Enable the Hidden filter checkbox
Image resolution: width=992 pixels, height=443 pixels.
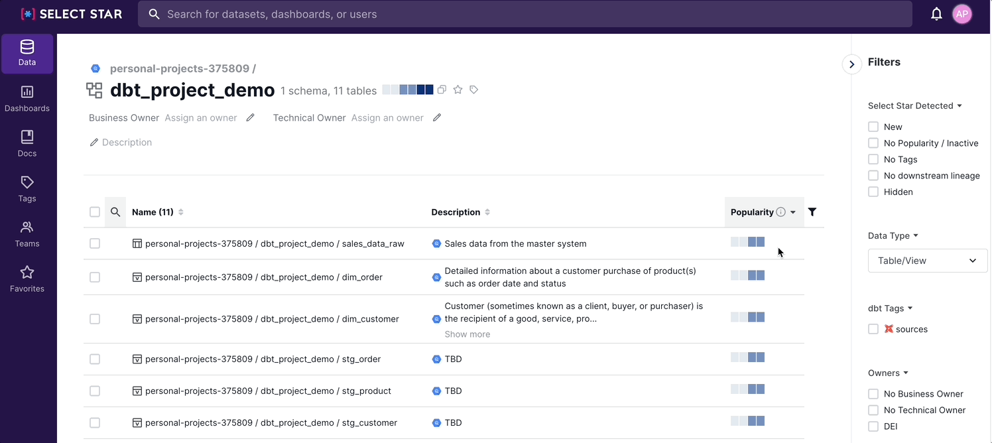pyautogui.click(x=873, y=192)
